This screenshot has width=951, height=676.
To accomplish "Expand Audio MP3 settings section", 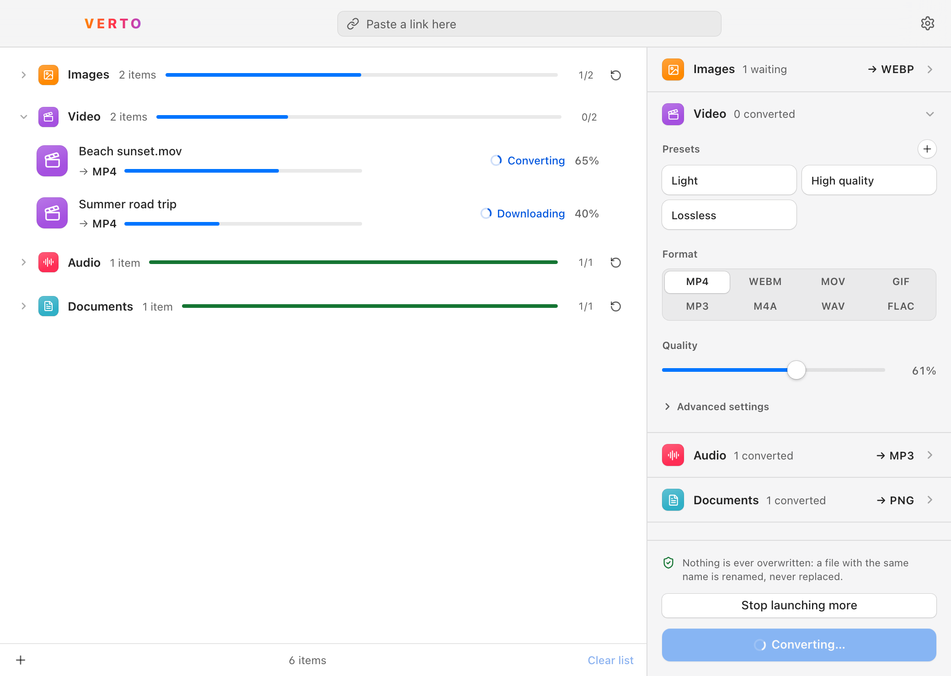I will coord(930,455).
